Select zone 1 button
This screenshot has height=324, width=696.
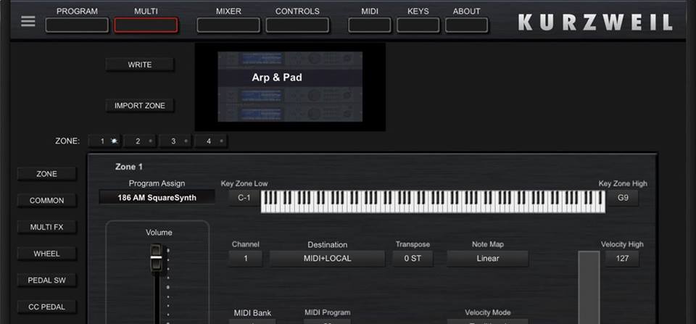tap(104, 141)
